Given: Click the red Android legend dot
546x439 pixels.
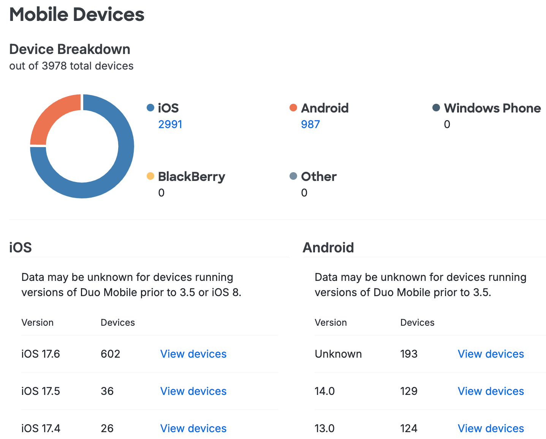Looking at the screenshot, I should [293, 108].
